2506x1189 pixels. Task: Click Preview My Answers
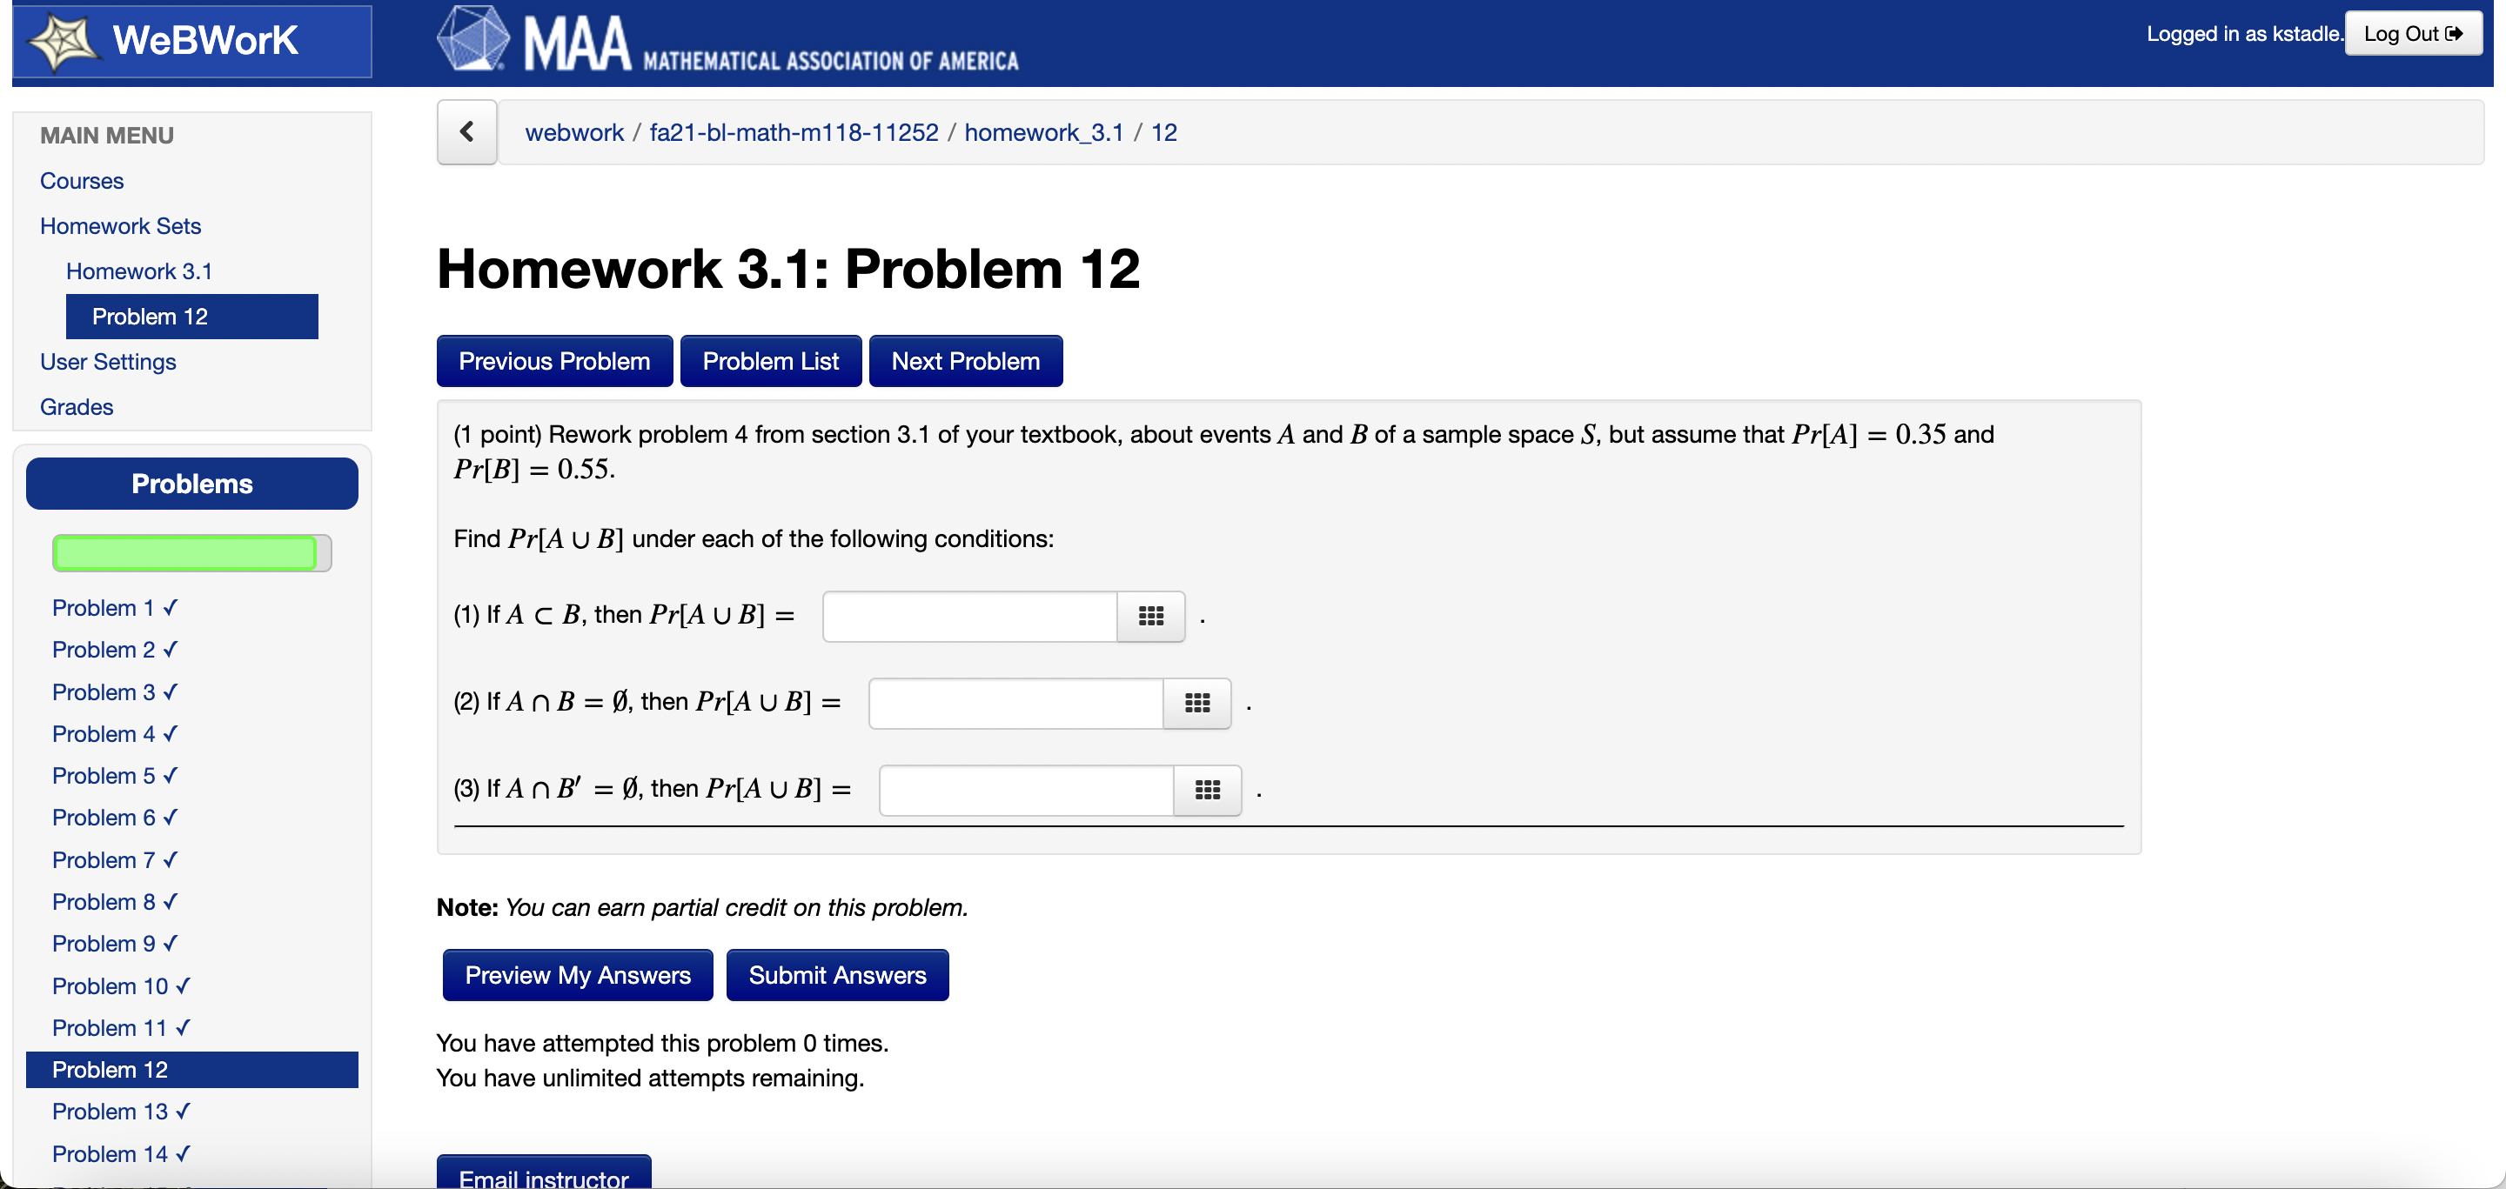pos(577,974)
